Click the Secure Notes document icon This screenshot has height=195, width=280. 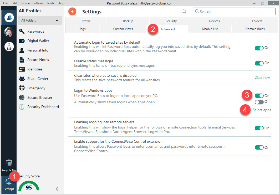[x=22, y=60]
